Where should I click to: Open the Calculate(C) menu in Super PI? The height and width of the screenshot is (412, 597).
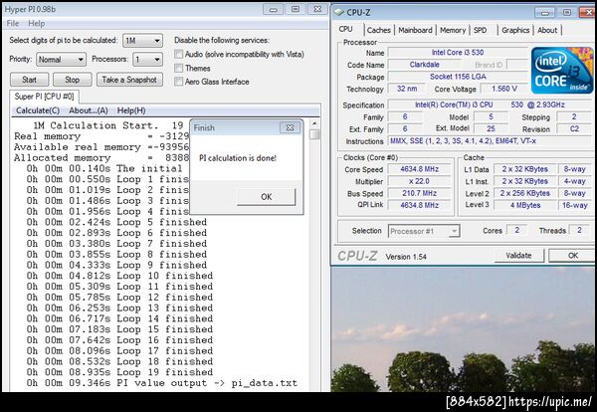pyautogui.click(x=38, y=110)
